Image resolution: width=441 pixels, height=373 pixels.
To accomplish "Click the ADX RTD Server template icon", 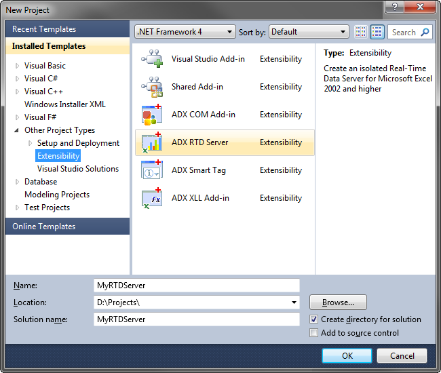I will pos(152,142).
